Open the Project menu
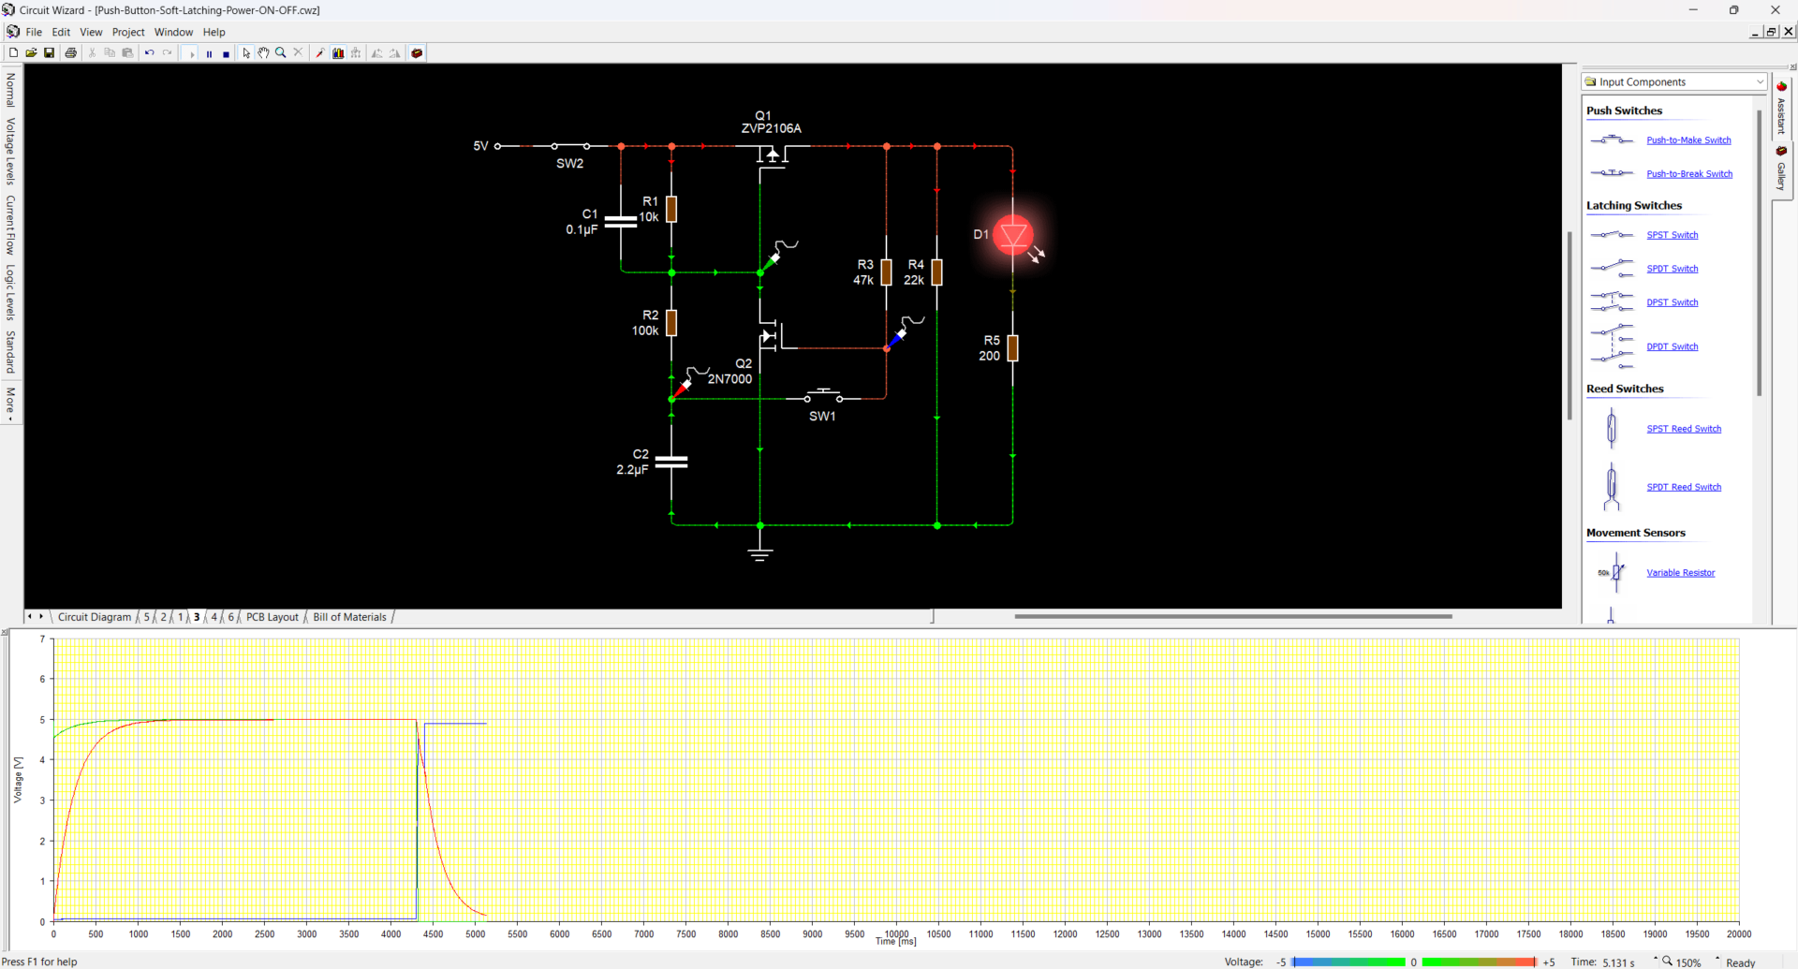The image size is (1798, 969). pyautogui.click(x=128, y=31)
